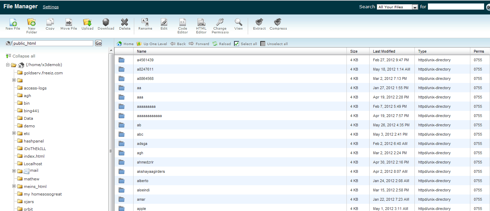Viewport: 490px width, 211px height.
Task: Click inside the directory path input field
Action: tap(52, 43)
